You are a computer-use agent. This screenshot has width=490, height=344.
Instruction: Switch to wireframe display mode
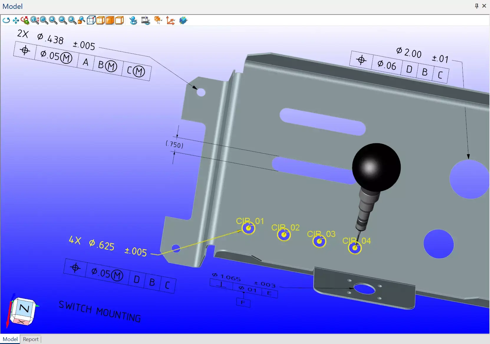[91, 20]
